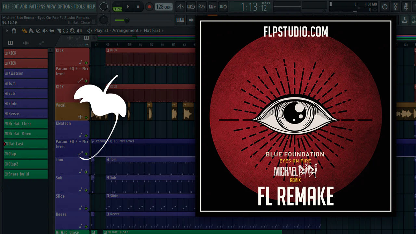The image size is (416, 234).
Task: Select the Delete tool
Action: pos(38,31)
